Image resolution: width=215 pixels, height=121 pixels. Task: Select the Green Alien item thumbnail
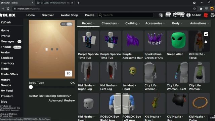point(177,41)
